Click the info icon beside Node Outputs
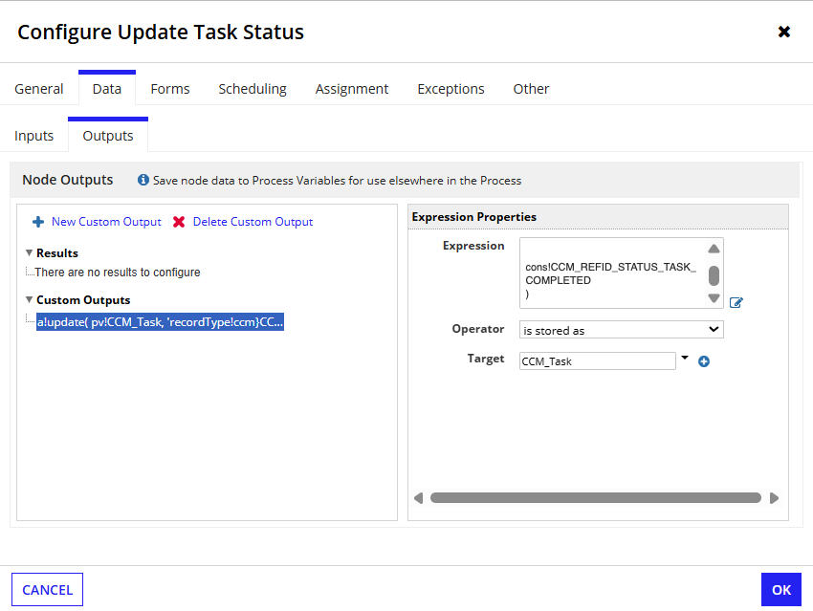This screenshot has width=813, height=611. (143, 180)
